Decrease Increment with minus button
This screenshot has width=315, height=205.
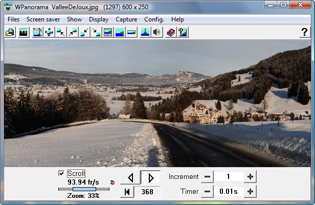pos(207,177)
